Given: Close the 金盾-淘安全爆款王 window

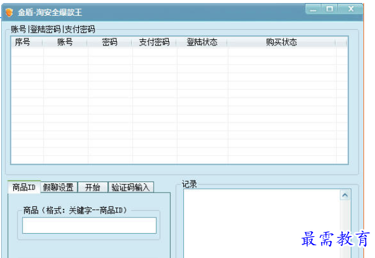Looking at the screenshot, I should point(351,9).
